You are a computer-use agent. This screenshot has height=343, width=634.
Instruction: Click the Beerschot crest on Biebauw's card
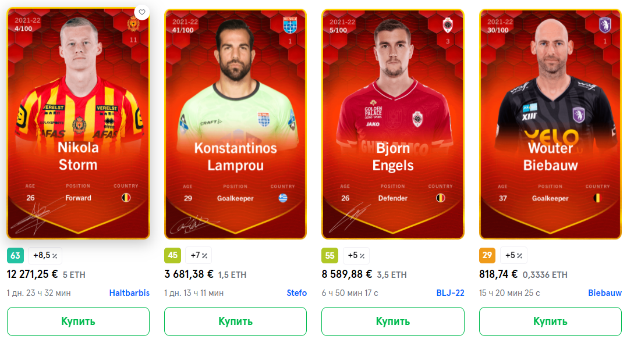coord(605,26)
